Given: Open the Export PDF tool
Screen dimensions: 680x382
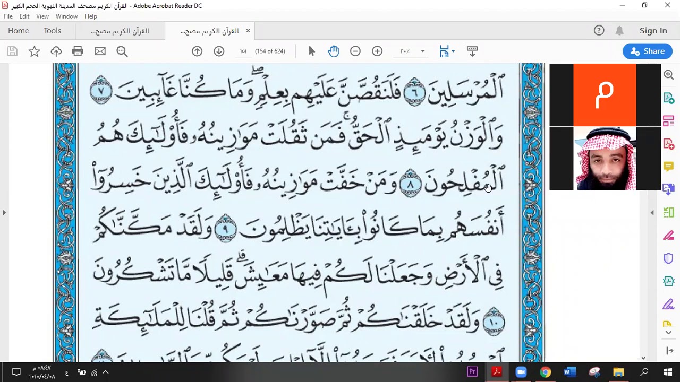Looking at the screenshot, I should [669, 99].
